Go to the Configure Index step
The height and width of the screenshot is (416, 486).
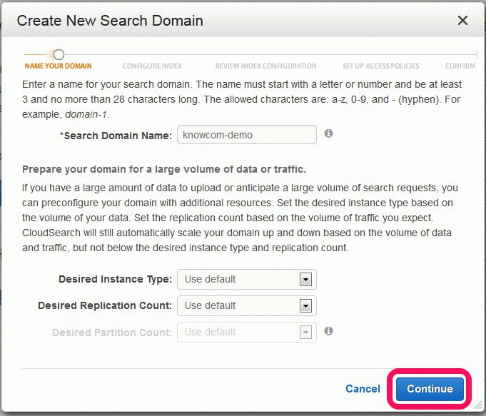click(152, 66)
